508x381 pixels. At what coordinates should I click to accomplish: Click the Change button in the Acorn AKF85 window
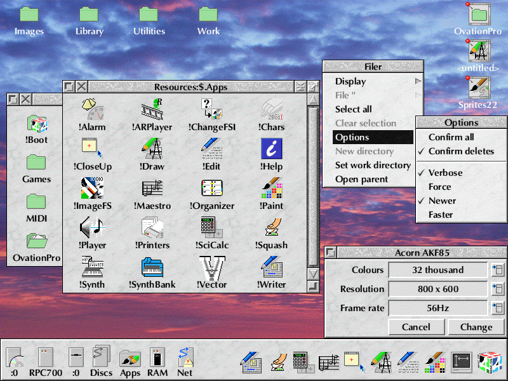point(476,327)
